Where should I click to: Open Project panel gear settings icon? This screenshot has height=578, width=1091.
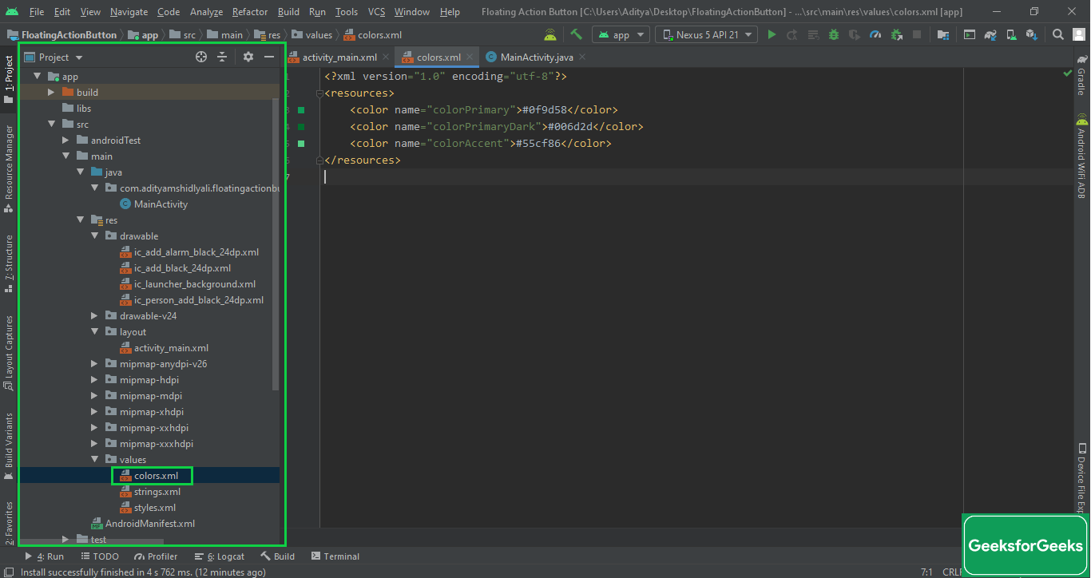(248, 57)
